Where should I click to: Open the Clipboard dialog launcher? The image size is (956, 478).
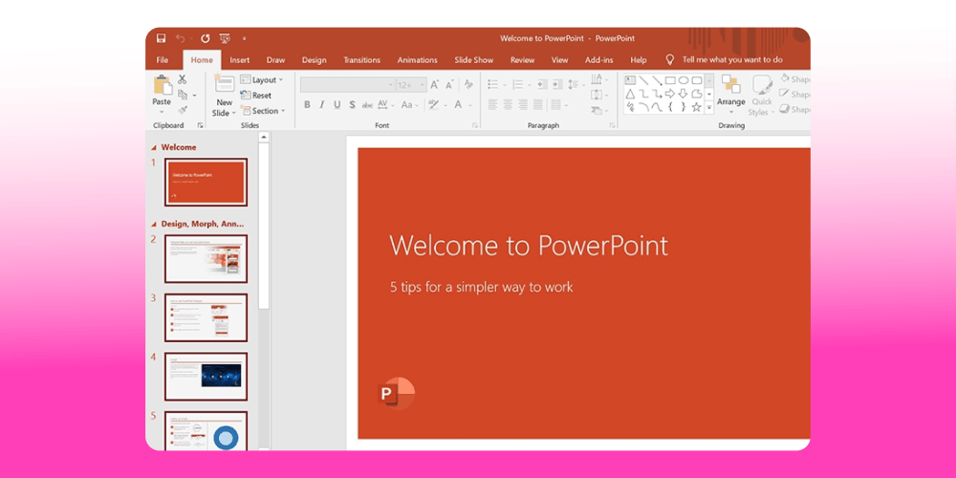[200, 125]
